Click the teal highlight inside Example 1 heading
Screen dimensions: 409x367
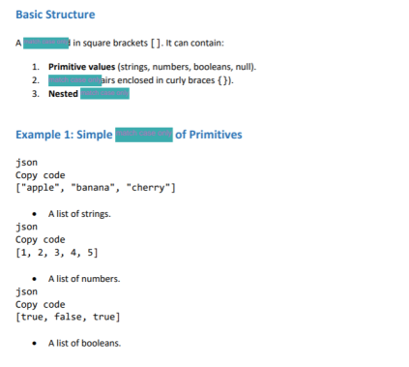click(x=144, y=135)
